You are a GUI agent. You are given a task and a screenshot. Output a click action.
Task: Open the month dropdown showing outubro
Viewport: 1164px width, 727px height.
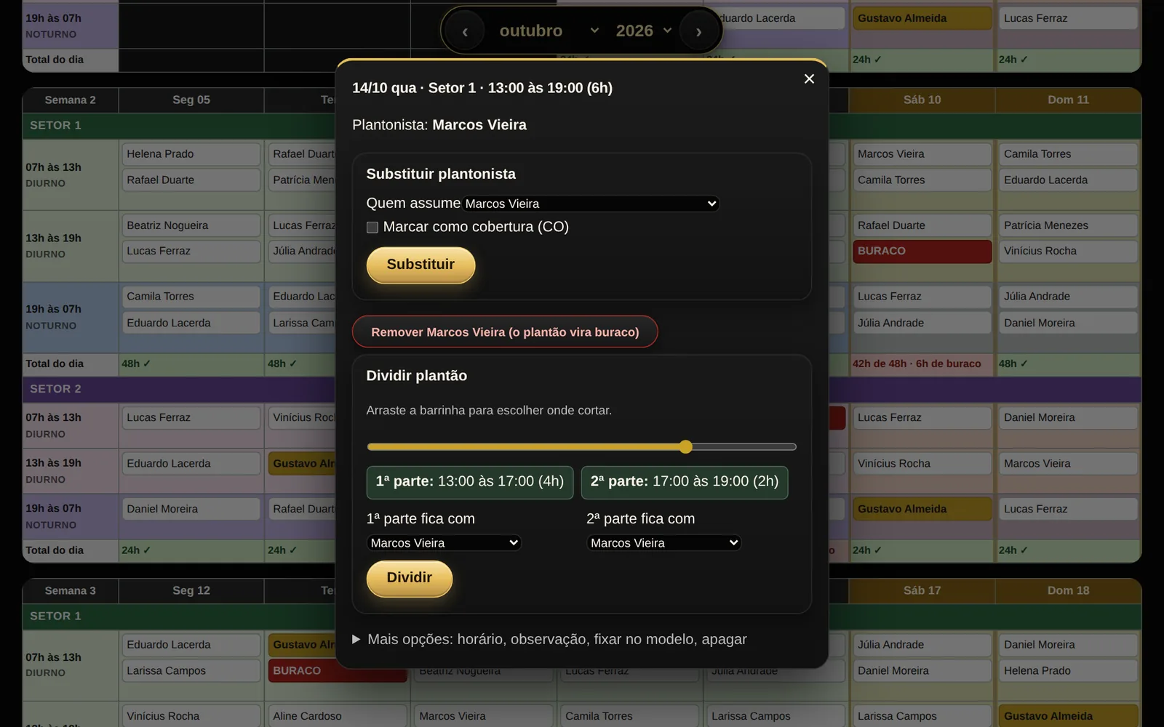tap(549, 31)
